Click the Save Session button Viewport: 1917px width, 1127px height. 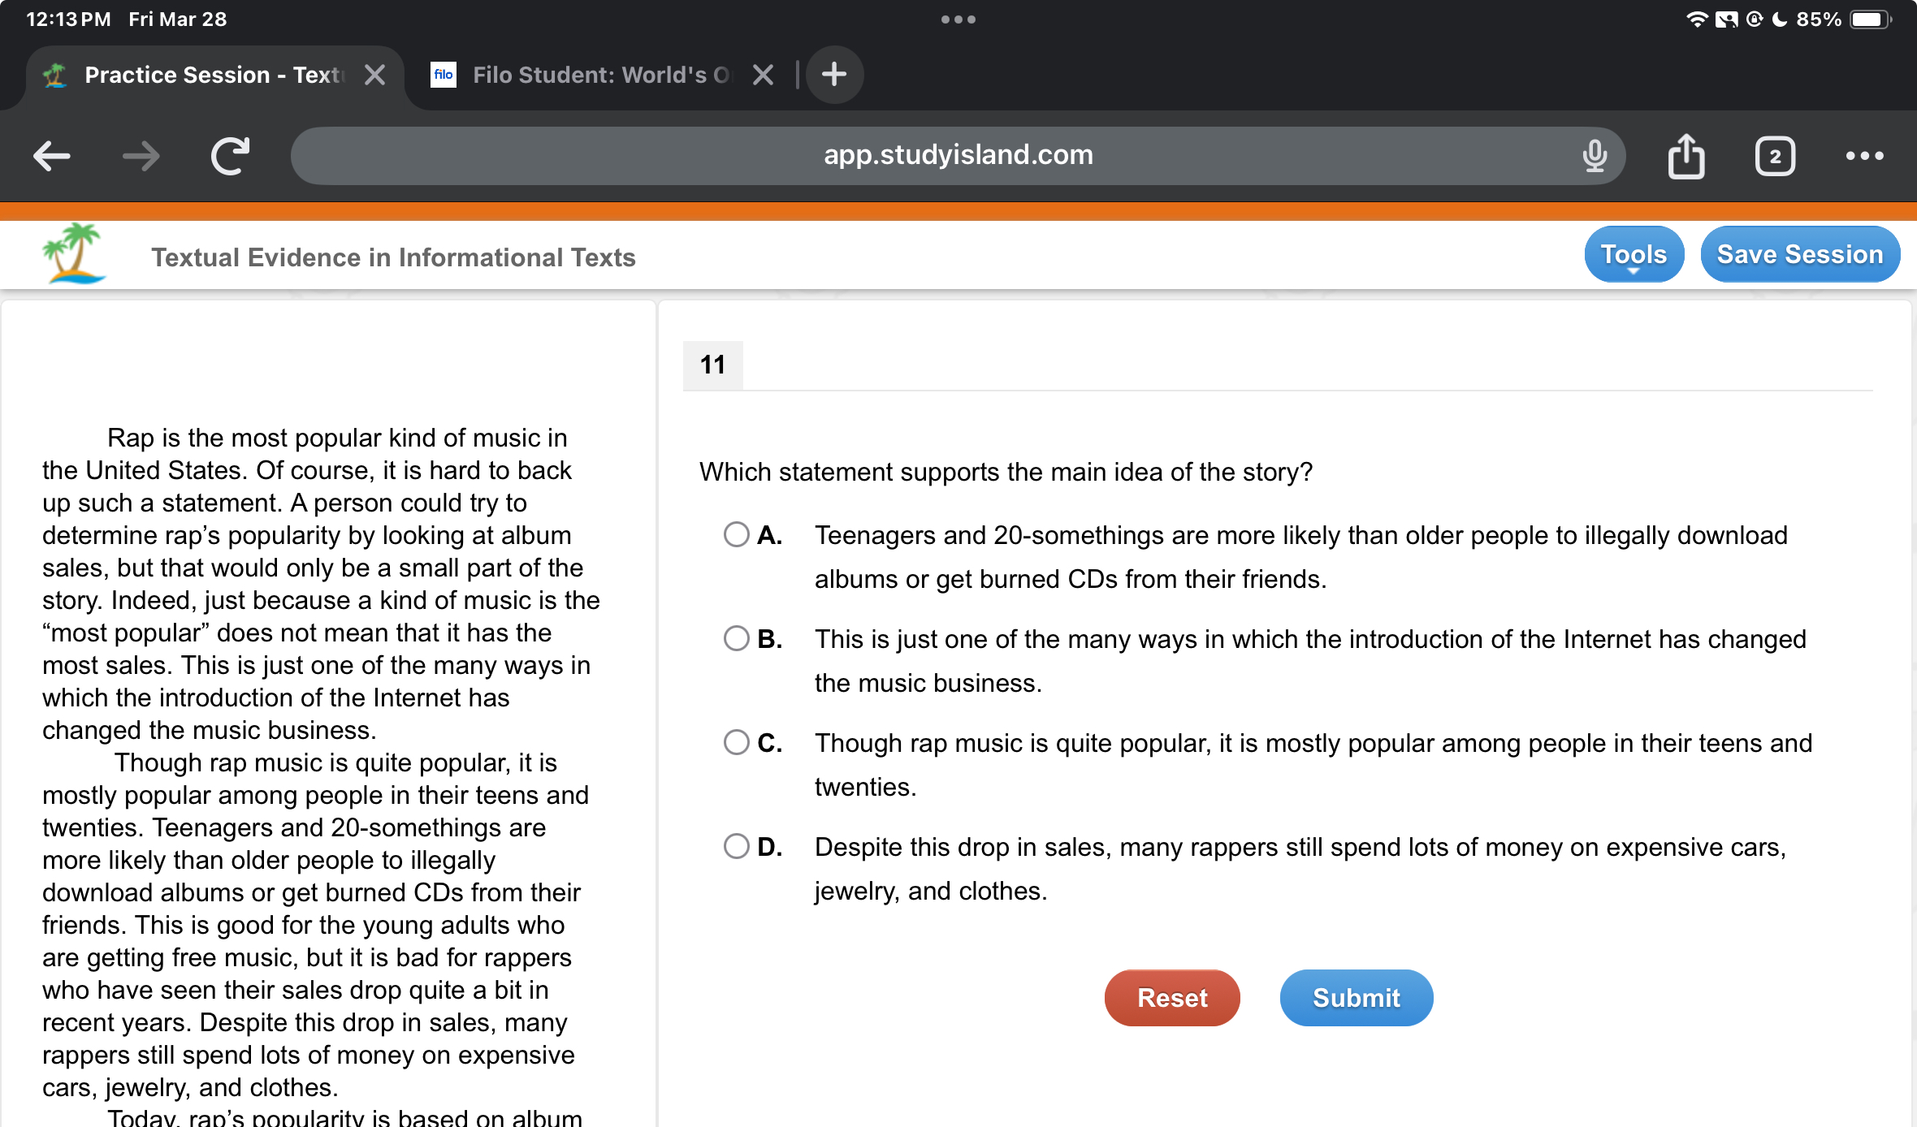(x=1800, y=254)
